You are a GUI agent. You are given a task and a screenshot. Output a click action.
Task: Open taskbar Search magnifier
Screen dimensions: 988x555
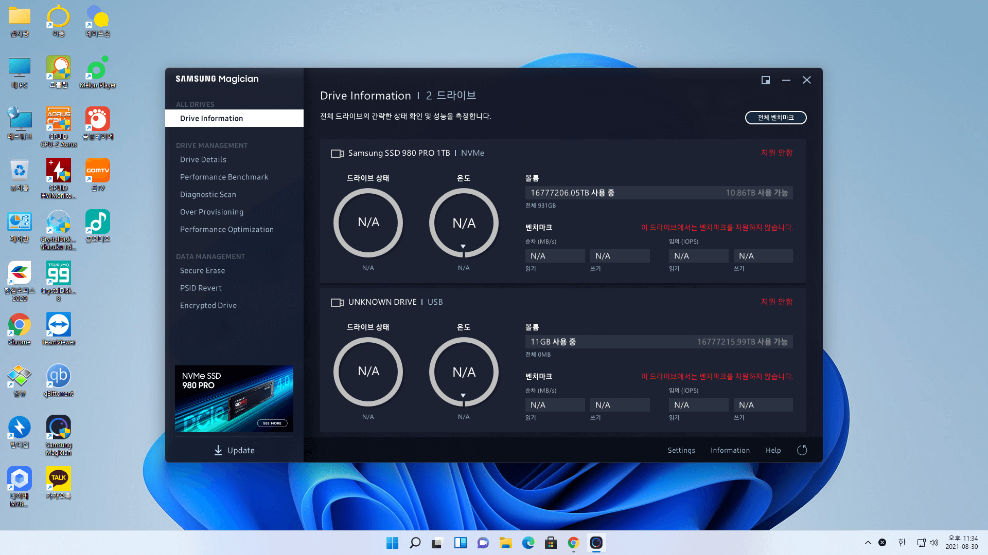tap(415, 543)
